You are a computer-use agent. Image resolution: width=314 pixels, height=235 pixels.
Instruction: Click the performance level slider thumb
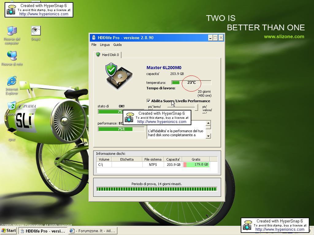coord(197,107)
